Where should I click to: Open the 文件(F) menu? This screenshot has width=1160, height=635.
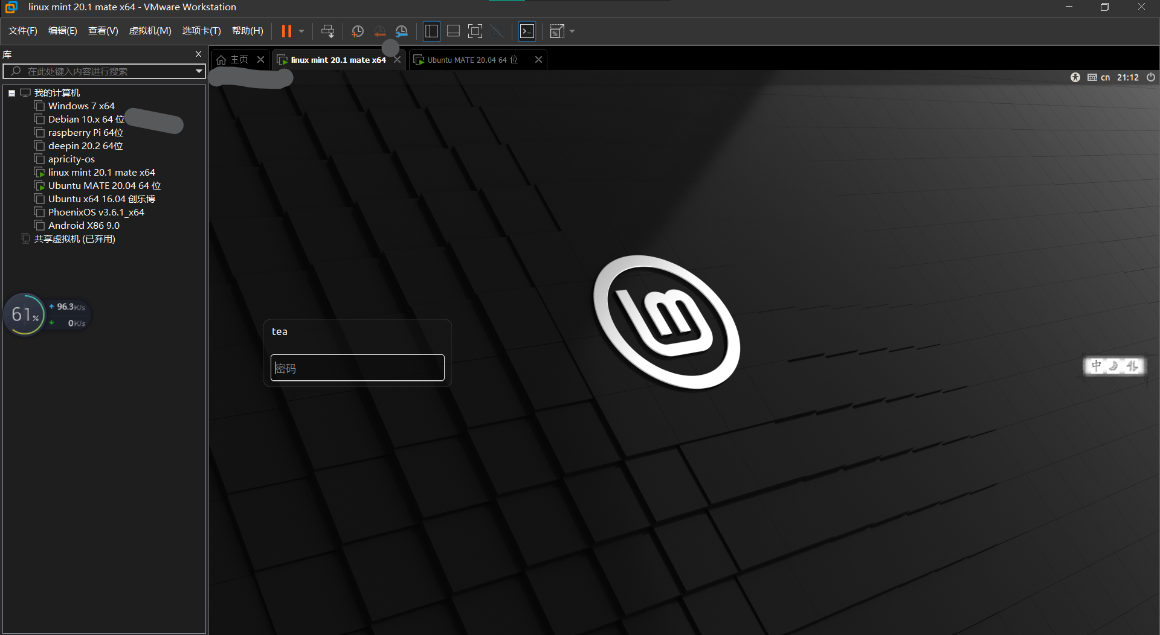(x=23, y=31)
